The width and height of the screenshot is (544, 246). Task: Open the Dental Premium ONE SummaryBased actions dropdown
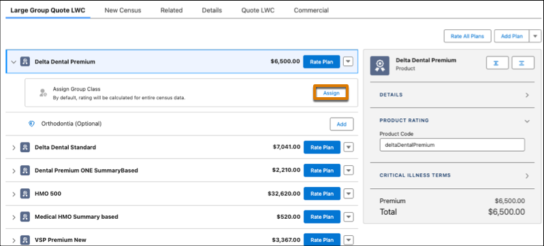tap(349, 171)
